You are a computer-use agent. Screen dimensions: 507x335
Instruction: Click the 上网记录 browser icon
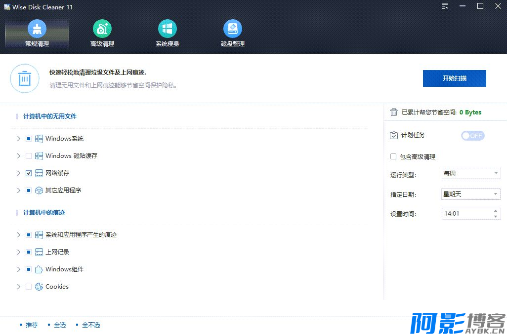click(39, 252)
